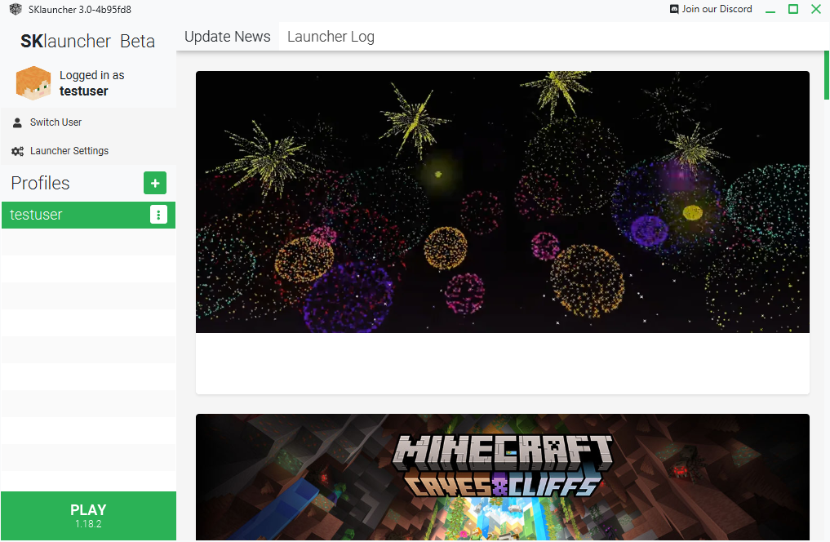Open testuser profile options three-dot menu
The height and width of the screenshot is (542, 830).
coord(159,215)
